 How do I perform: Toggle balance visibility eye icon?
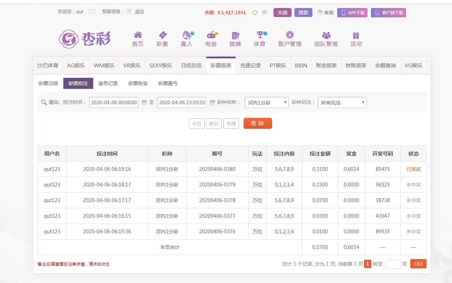point(264,13)
